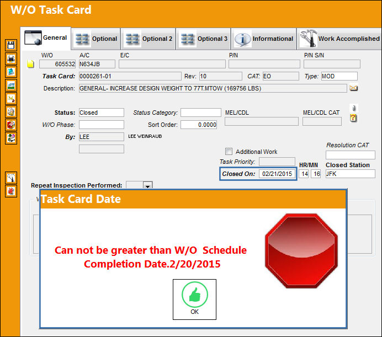Click the landscape picture icon in sidebar

coord(11,85)
